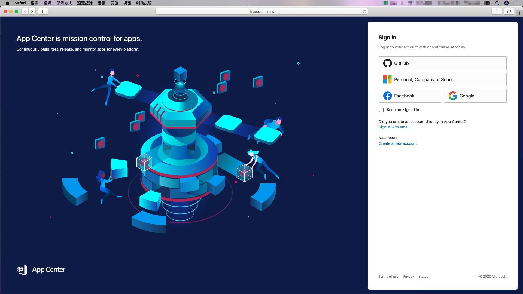Open the 書籤 menu

102,3
